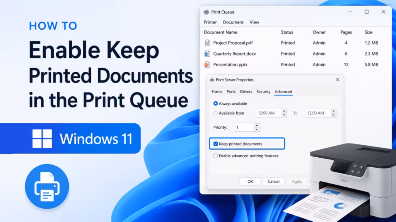Image resolution: width=396 pixels, height=222 pixels.
Task: Click the 12 pages value for Presentation.pptx
Action: [346, 65]
